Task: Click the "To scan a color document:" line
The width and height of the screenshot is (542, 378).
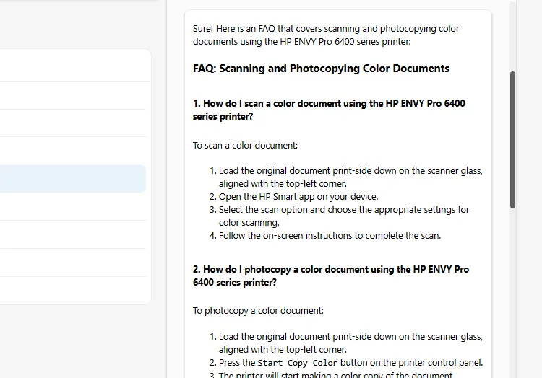Action: pyautogui.click(x=245, y=145)
